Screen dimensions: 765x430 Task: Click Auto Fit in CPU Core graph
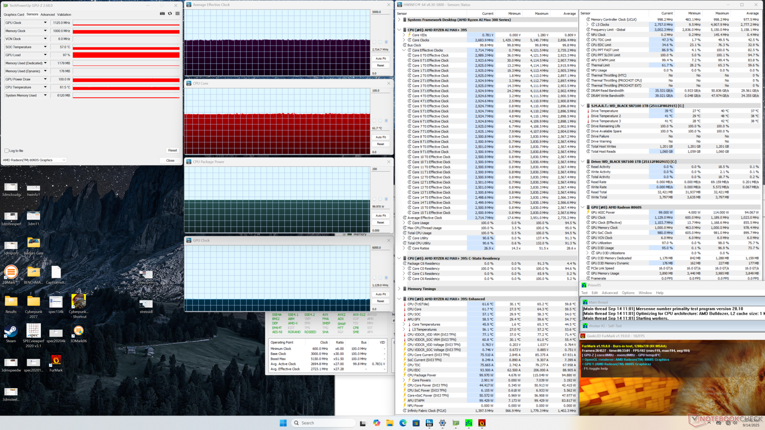381,137
